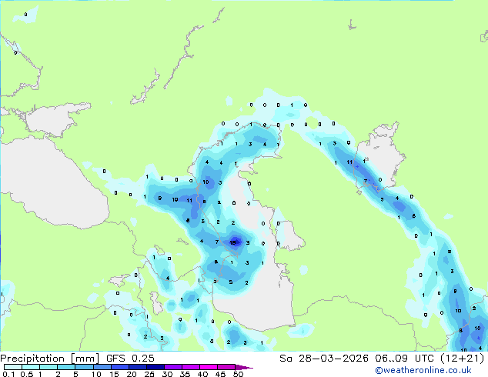Screen dimensions: 488x377
Task: Select the '06..09 UTC' time range text
Action: coord(404,359)
